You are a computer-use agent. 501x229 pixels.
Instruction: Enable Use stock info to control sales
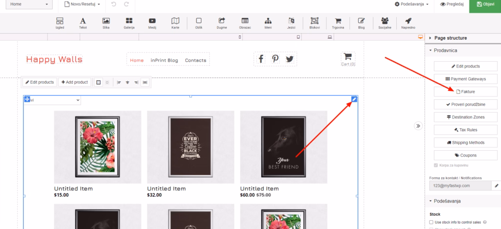point(432,222)
